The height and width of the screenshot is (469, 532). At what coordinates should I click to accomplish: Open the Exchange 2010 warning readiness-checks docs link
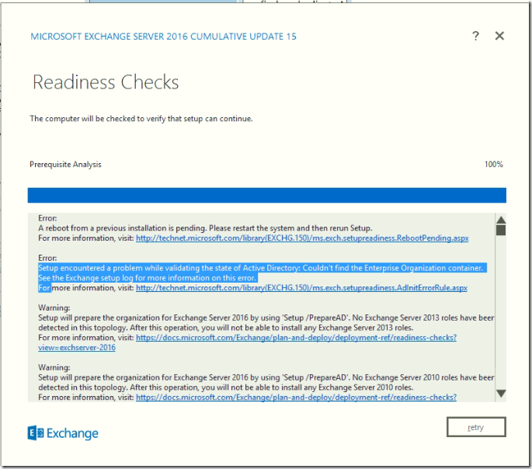[296, 398]
